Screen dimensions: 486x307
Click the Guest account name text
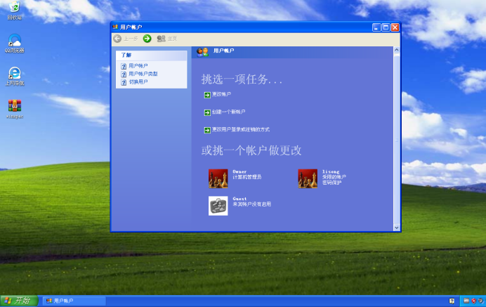click(x=239, y=199)
